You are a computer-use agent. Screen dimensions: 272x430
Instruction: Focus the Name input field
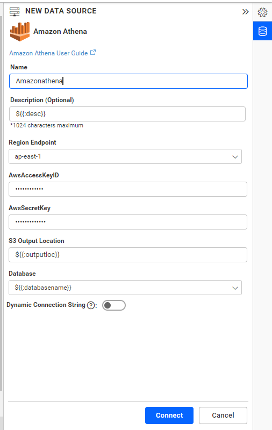pos(128,81)
